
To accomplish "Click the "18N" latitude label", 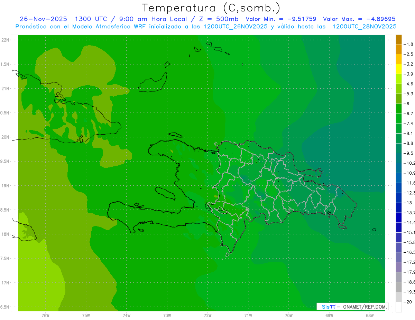I will 6,234.
